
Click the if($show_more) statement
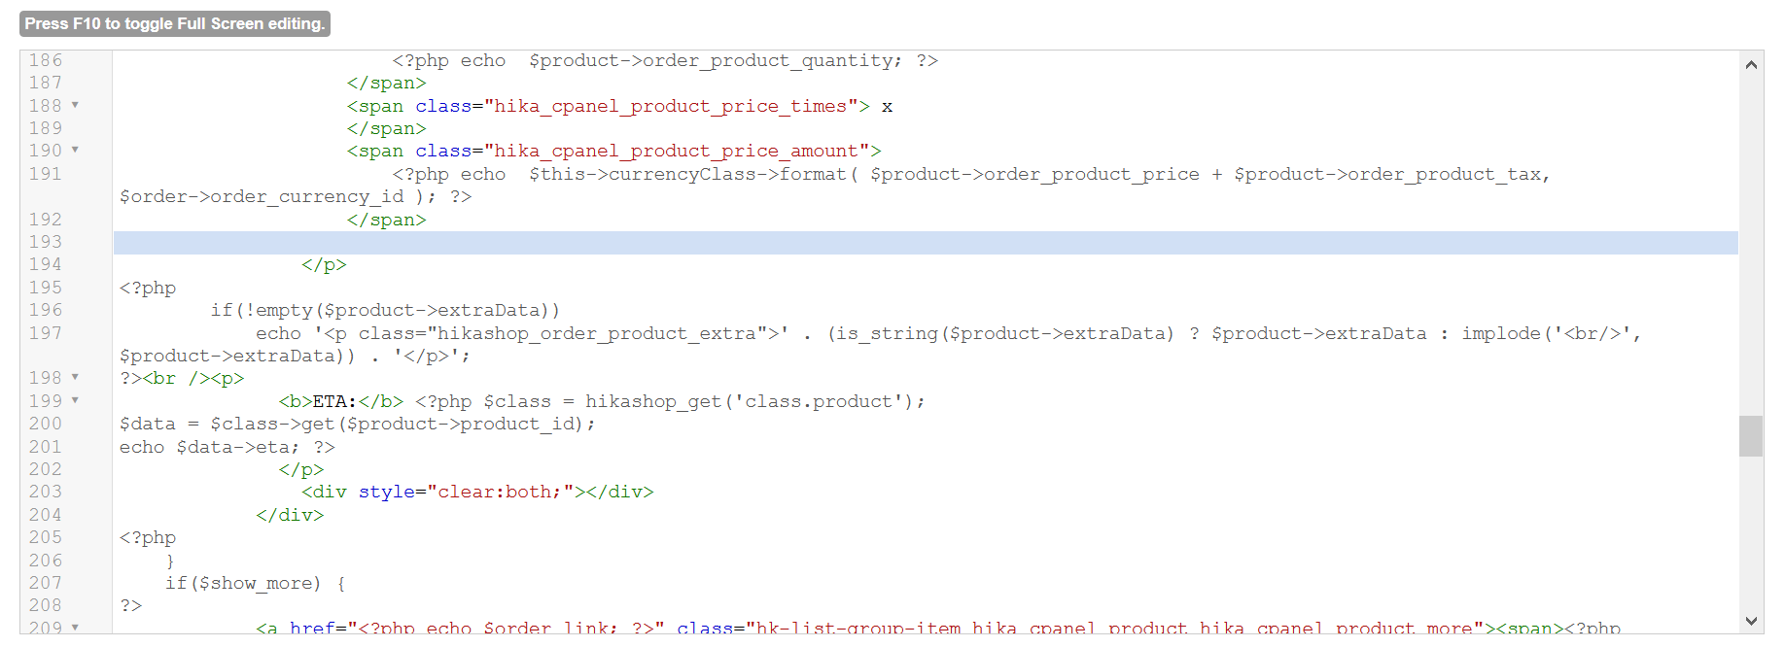242,583
